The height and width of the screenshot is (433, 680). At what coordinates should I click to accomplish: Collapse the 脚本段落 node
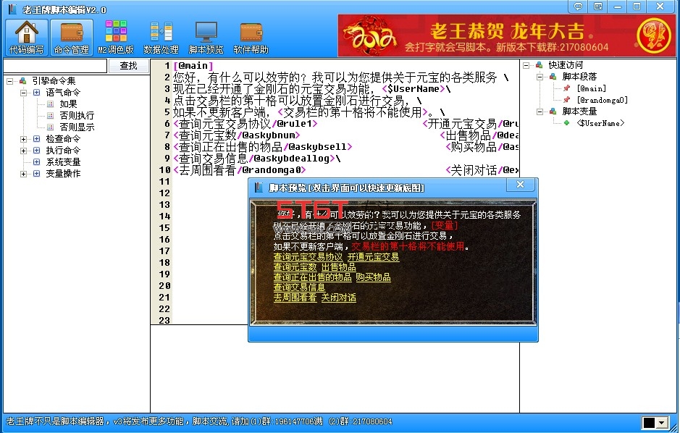pos(540,77)
